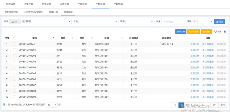The image size is (230, 112).
Task: Click the orange 取消注册 toolbar button
Action: 206,32
